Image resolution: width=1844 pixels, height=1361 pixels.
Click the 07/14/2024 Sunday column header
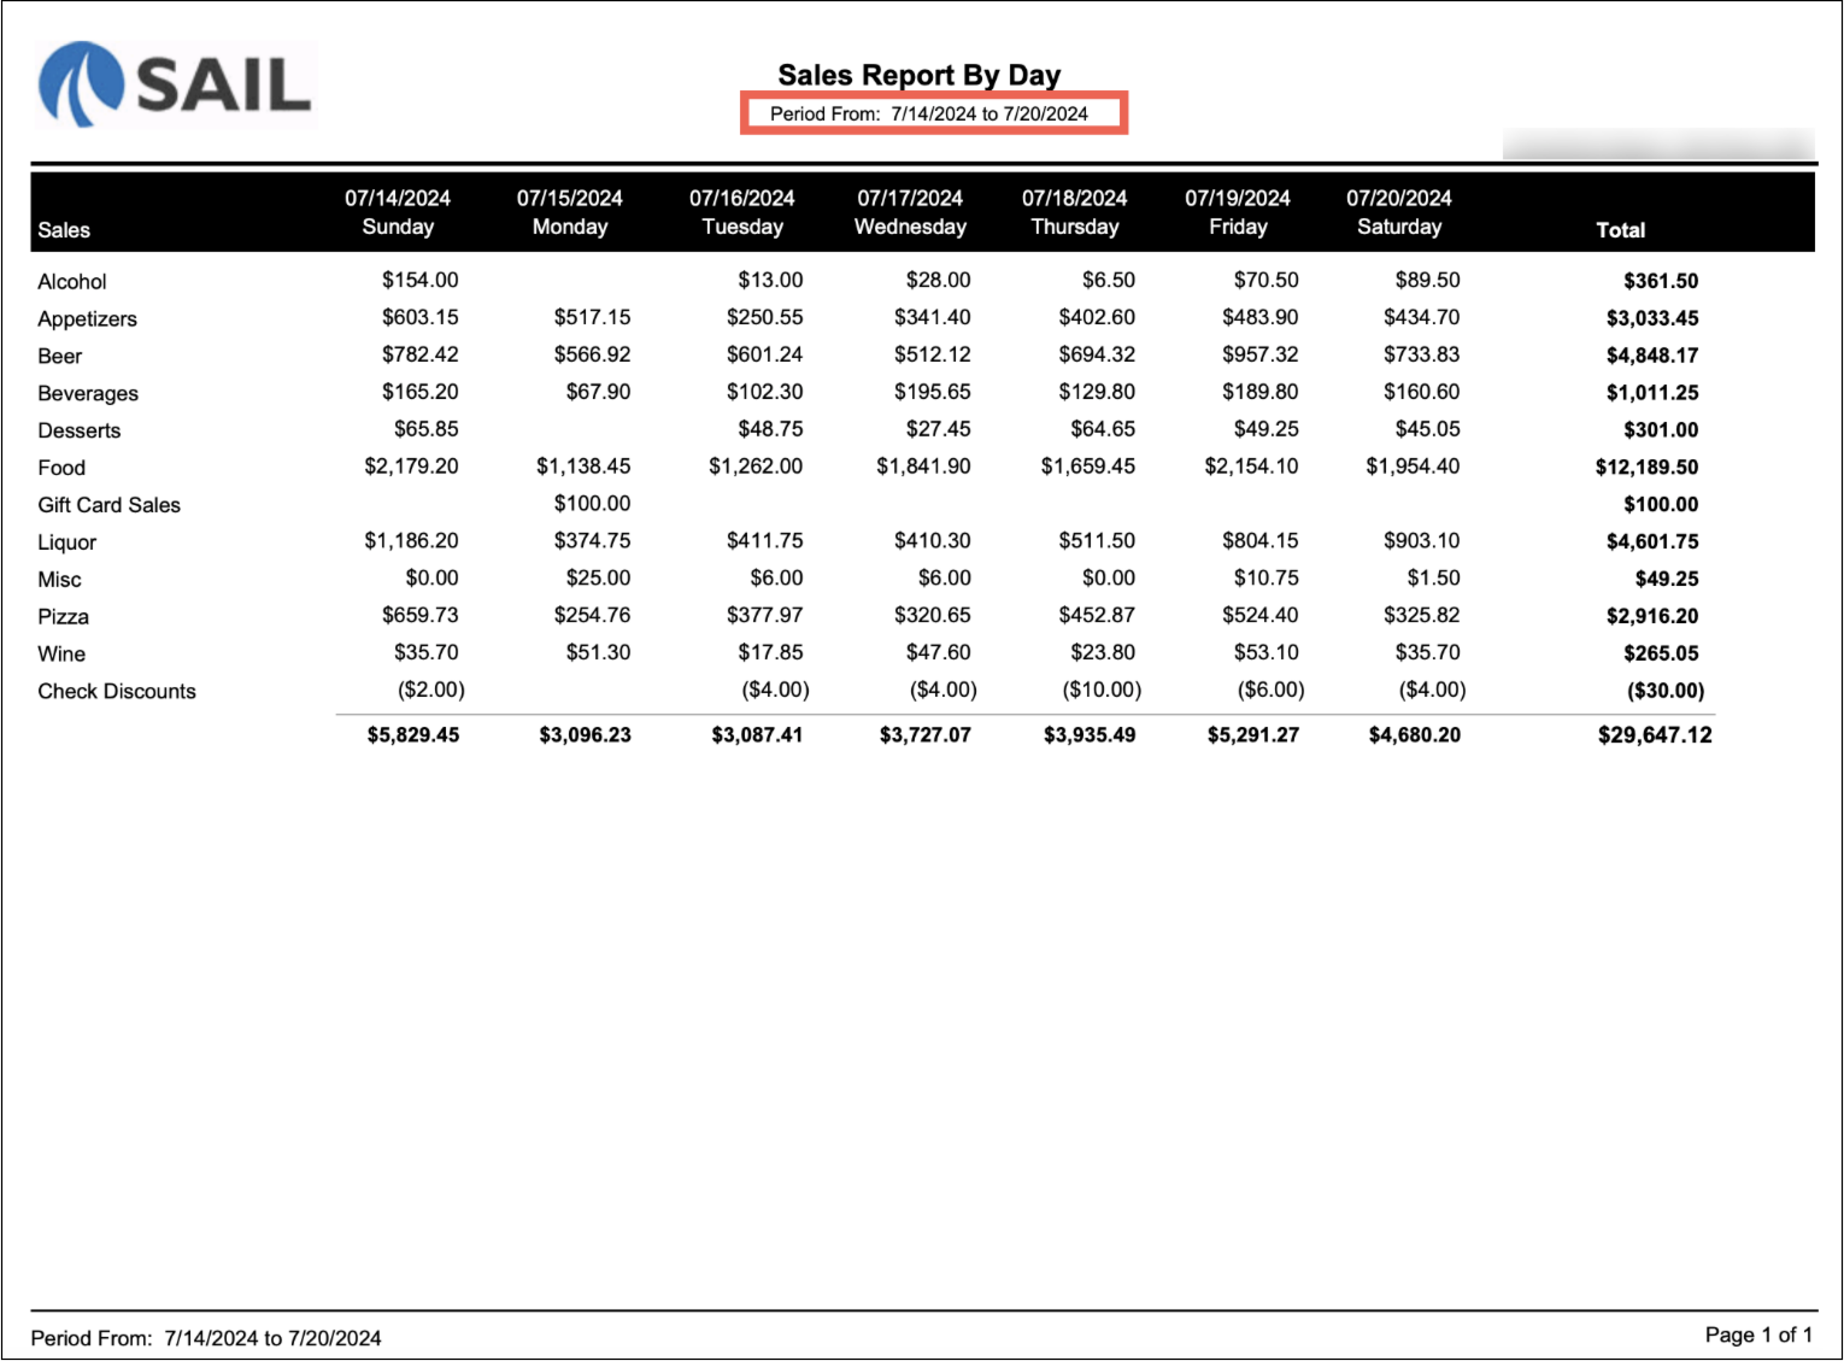[x=398, y=212]
